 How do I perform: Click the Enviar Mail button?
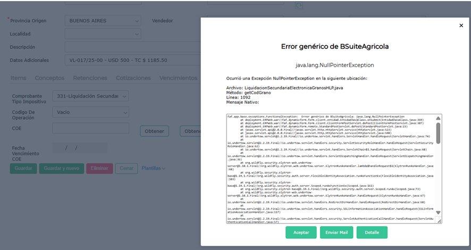[337, 232]
